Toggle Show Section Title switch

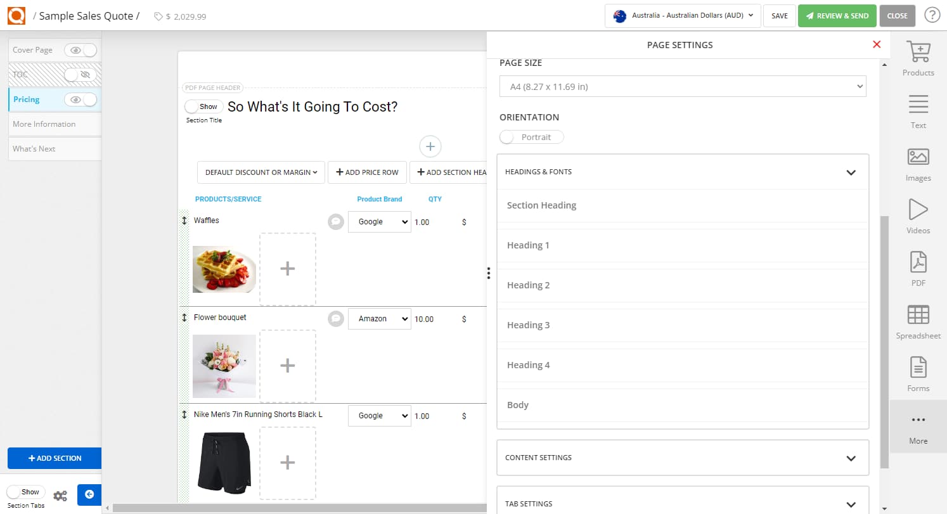click(203, 106)
